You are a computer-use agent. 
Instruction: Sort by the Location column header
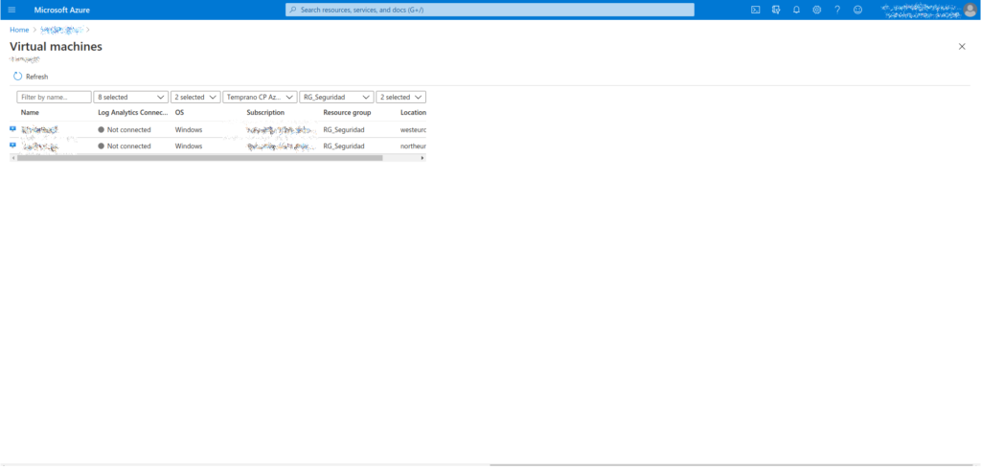[413, 113]
